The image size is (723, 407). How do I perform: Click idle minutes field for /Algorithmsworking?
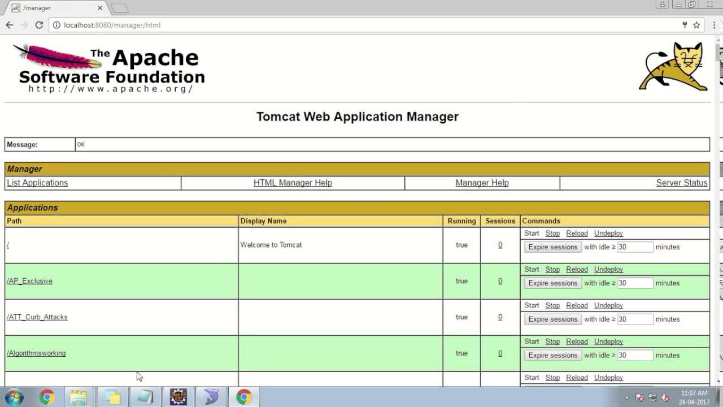(635, 356)
